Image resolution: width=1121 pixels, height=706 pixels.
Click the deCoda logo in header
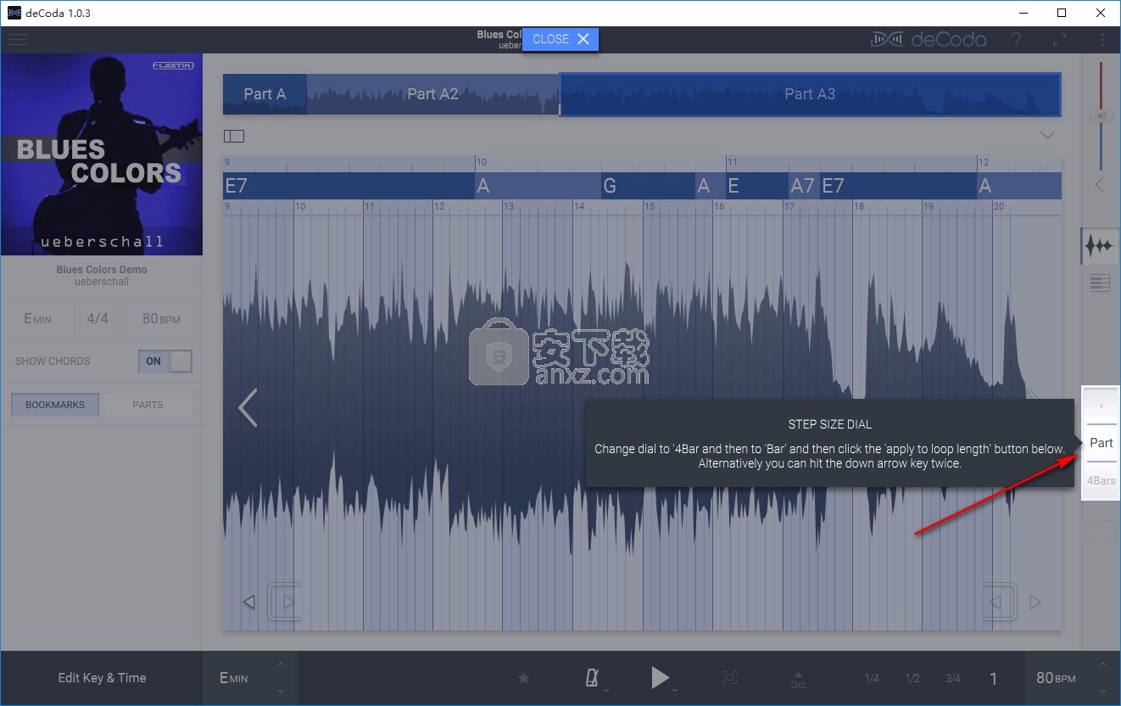tap(929, 39)
